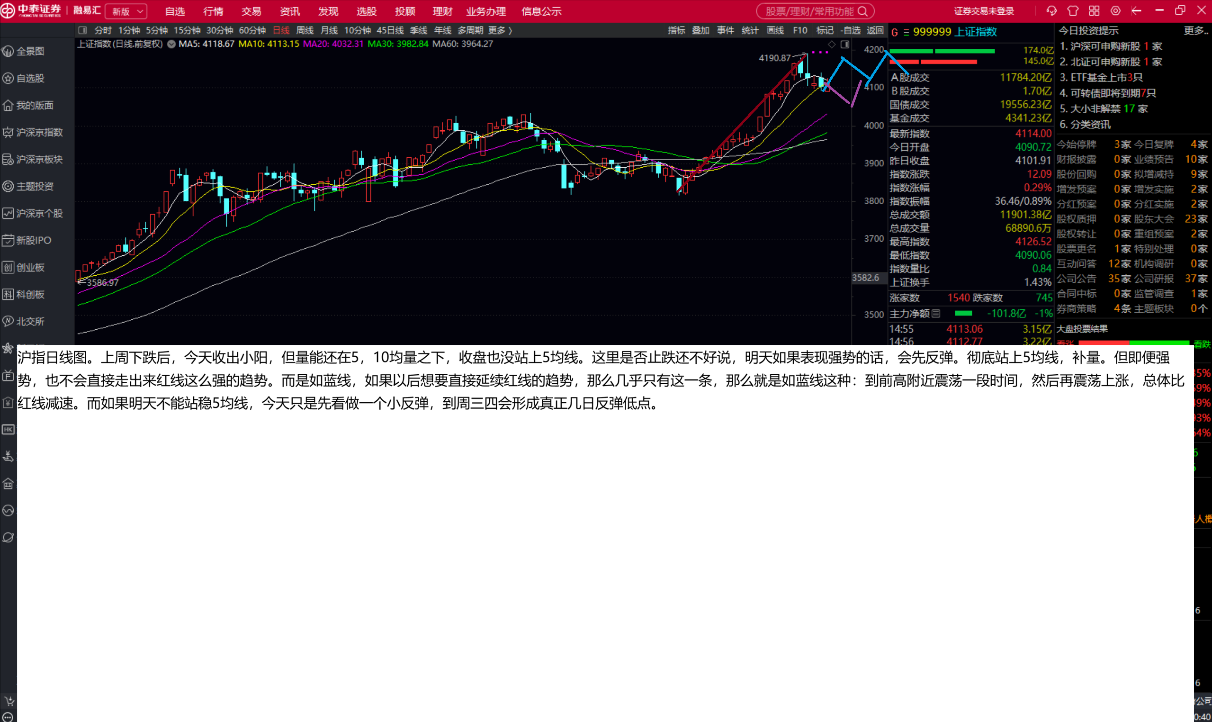Open settings hexagon icon in title bar
This screenshot has height=722, width=1212.
tap(1115, 11)
